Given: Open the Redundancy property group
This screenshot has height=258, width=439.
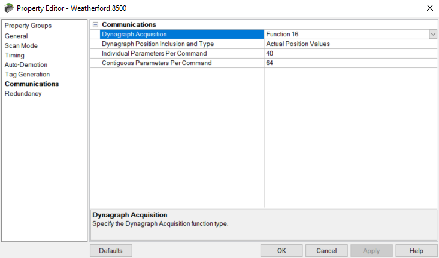Looking at the screenshot, I should (x=23, y=94).
